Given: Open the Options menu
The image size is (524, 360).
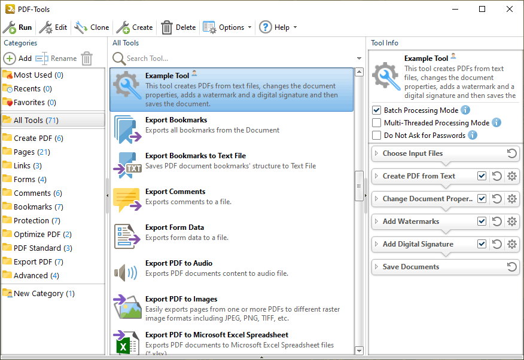Looking at the screenshot, I should 227,27.
